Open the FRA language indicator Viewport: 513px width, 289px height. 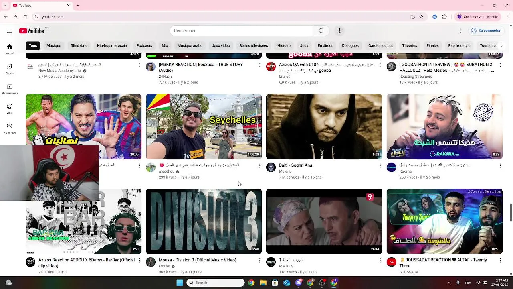click(x=468, y=283)
